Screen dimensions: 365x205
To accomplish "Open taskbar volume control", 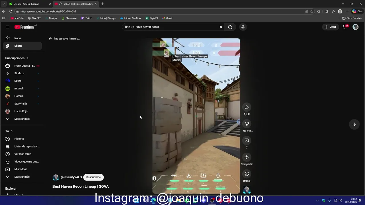I will coord(340,200).
